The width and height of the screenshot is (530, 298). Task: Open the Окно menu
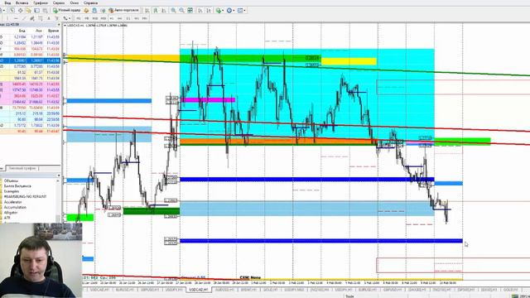tap(74, 3)
